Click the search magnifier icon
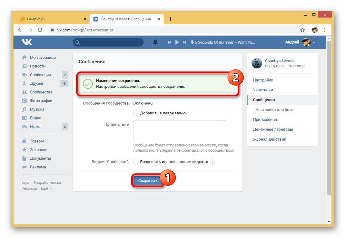The width and height of the screenshot is (345, 238). pyautogui.click(x=77, y=42)
